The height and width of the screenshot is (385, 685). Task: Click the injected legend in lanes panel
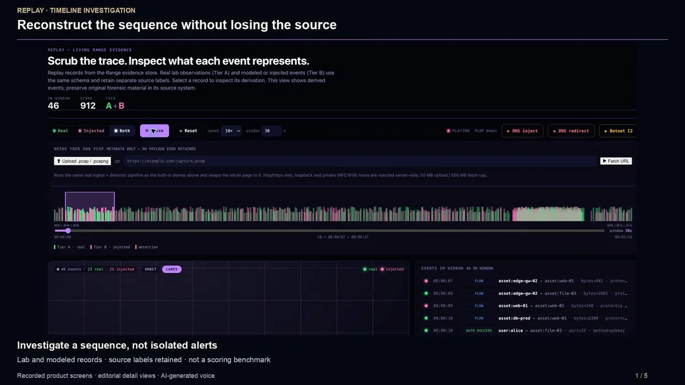coord(392,269)
